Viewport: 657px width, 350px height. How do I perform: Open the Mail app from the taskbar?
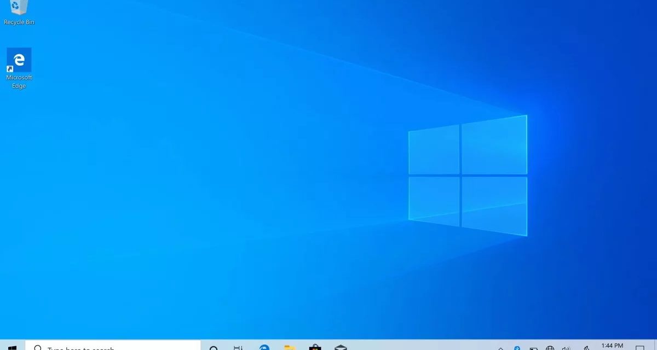coord(341,347)
